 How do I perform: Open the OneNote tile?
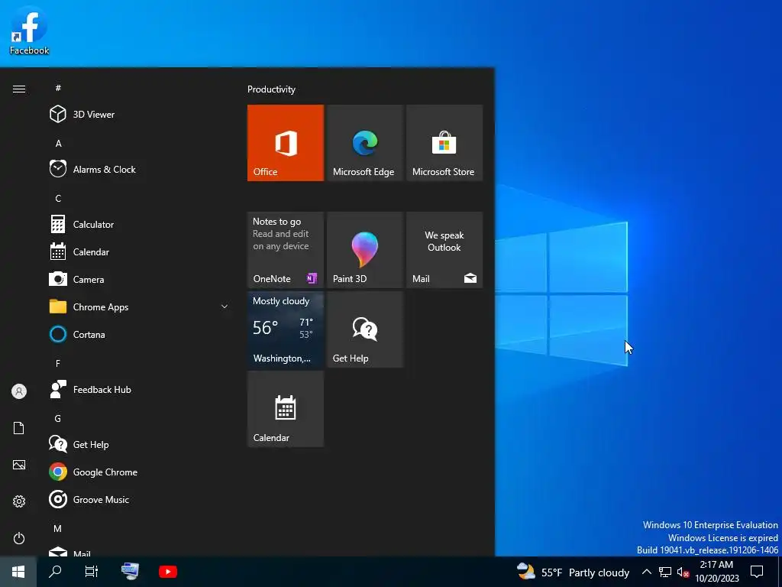[286, 250]
